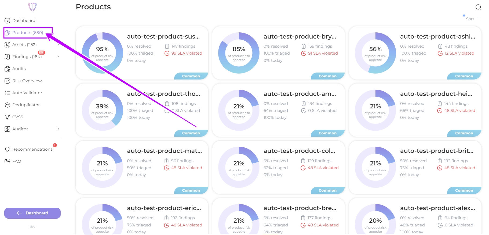Expand the Assets (252) submenu chevron
This screenshot has height=235, width=489.
[x=58, y=45]
